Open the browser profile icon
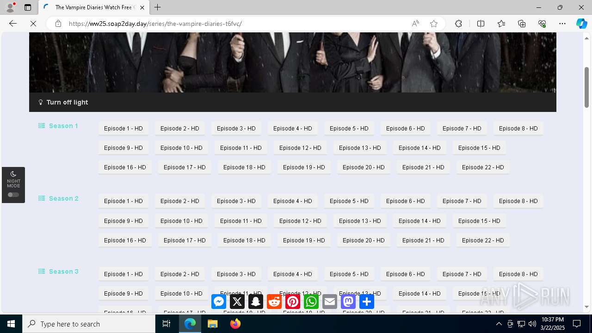Screen dimensions: 592x333 (10, 7)
